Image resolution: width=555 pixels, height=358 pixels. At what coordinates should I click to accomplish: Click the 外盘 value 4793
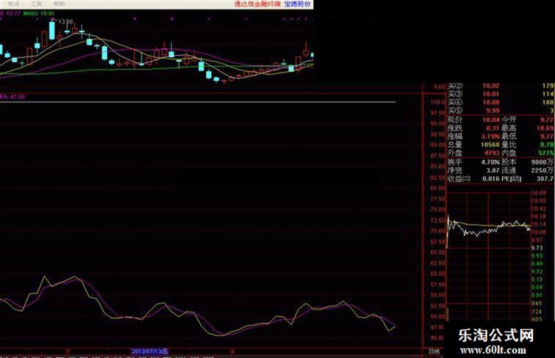(x=492, y=153)
